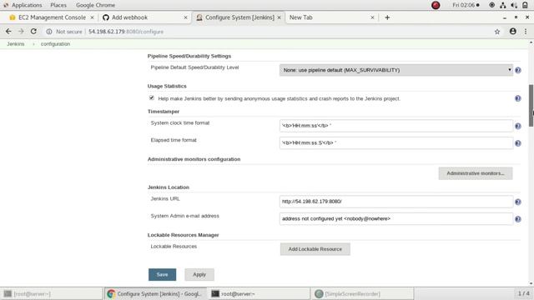Open the accessibility icon in top panel
The image size is (534, 300).
491,5
